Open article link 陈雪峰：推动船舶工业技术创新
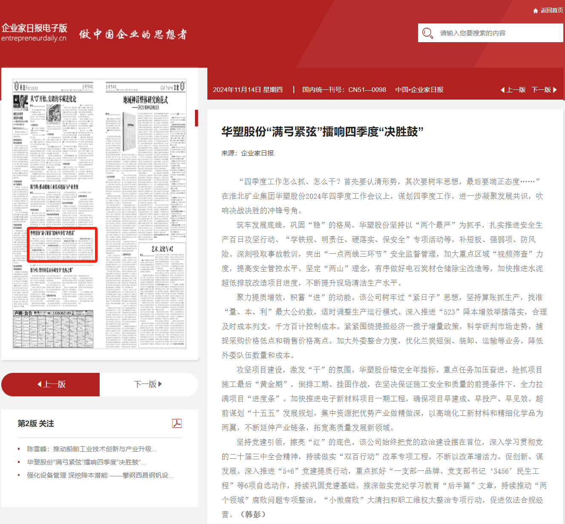The height and width of the screenshot is (524, 565). pyautogui.click(x=92, y=449)
